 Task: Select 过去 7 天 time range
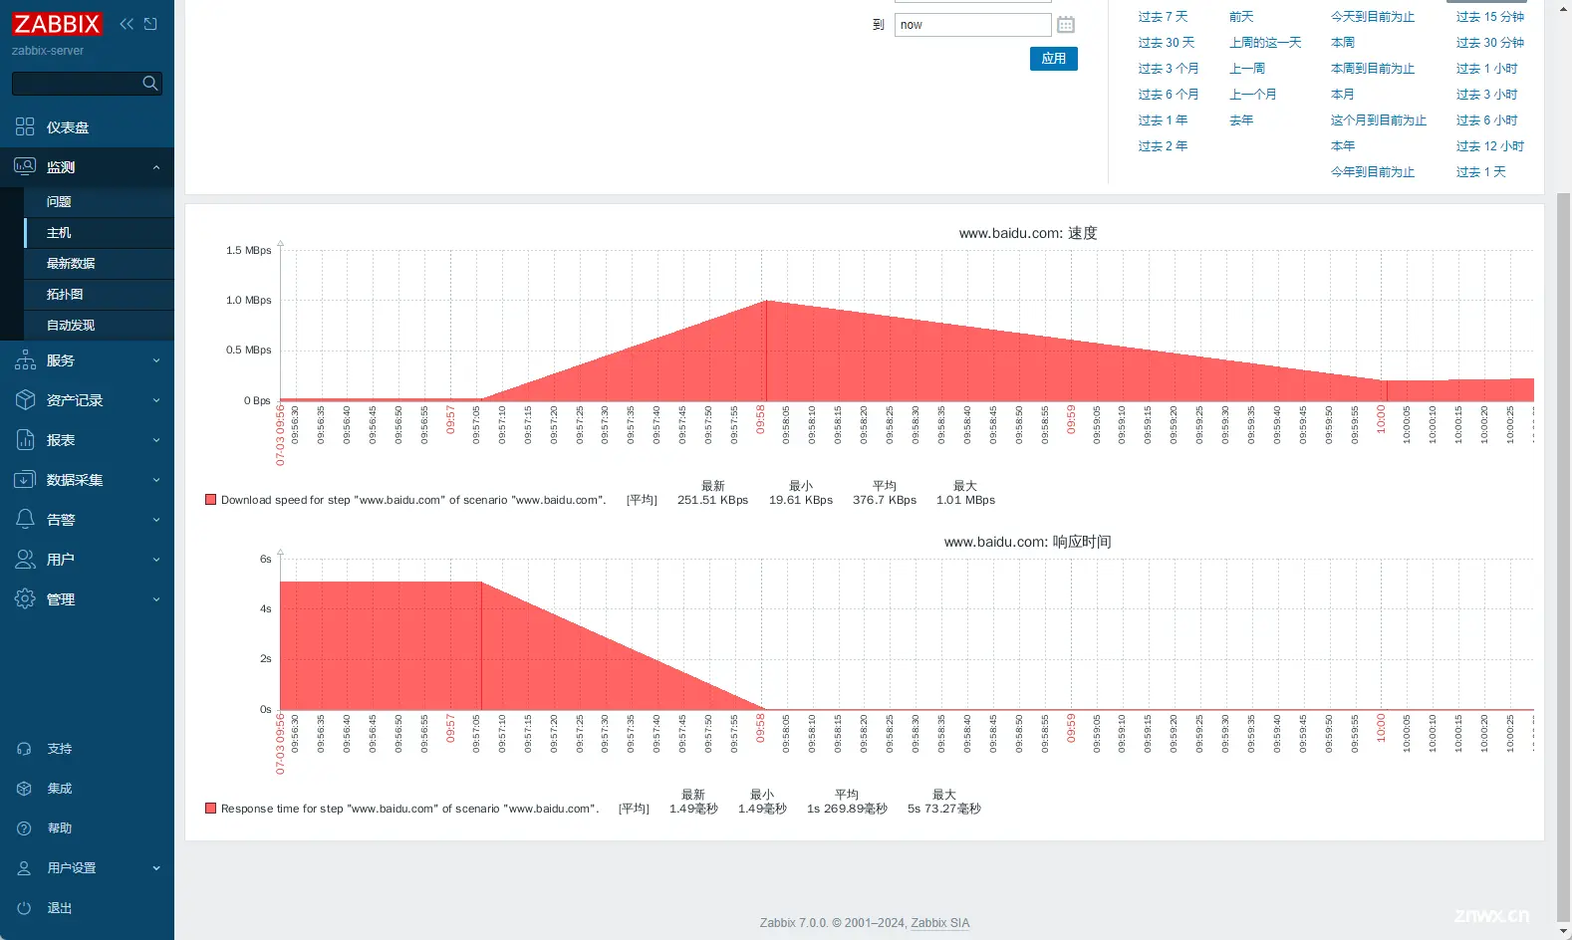[x=1164, y=17]
